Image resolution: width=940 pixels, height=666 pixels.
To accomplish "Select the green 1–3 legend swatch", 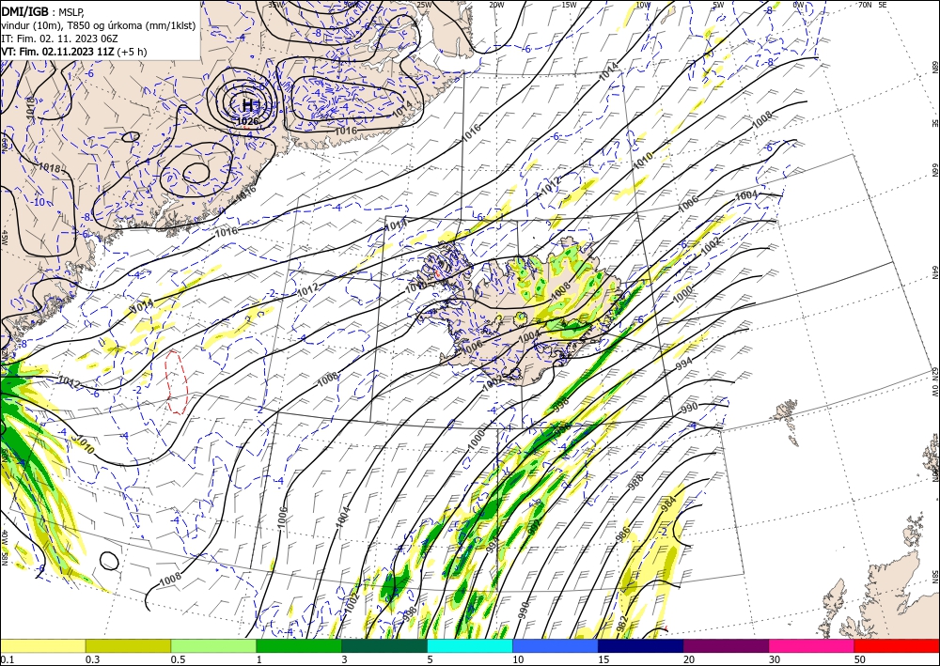I will point(299,645).
